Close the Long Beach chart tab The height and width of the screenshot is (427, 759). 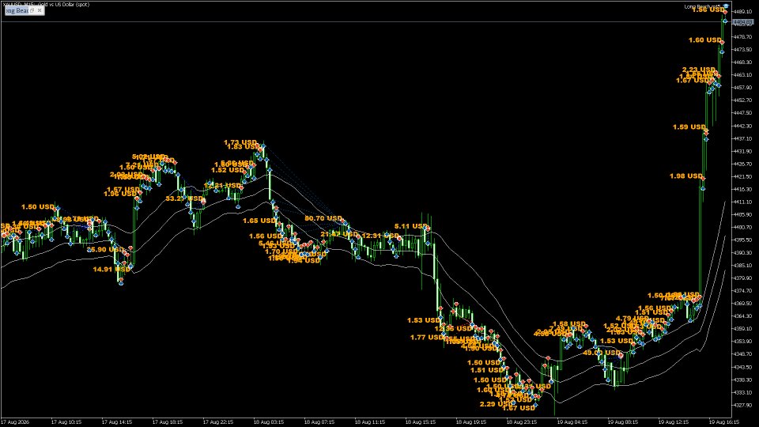point(40,10)
